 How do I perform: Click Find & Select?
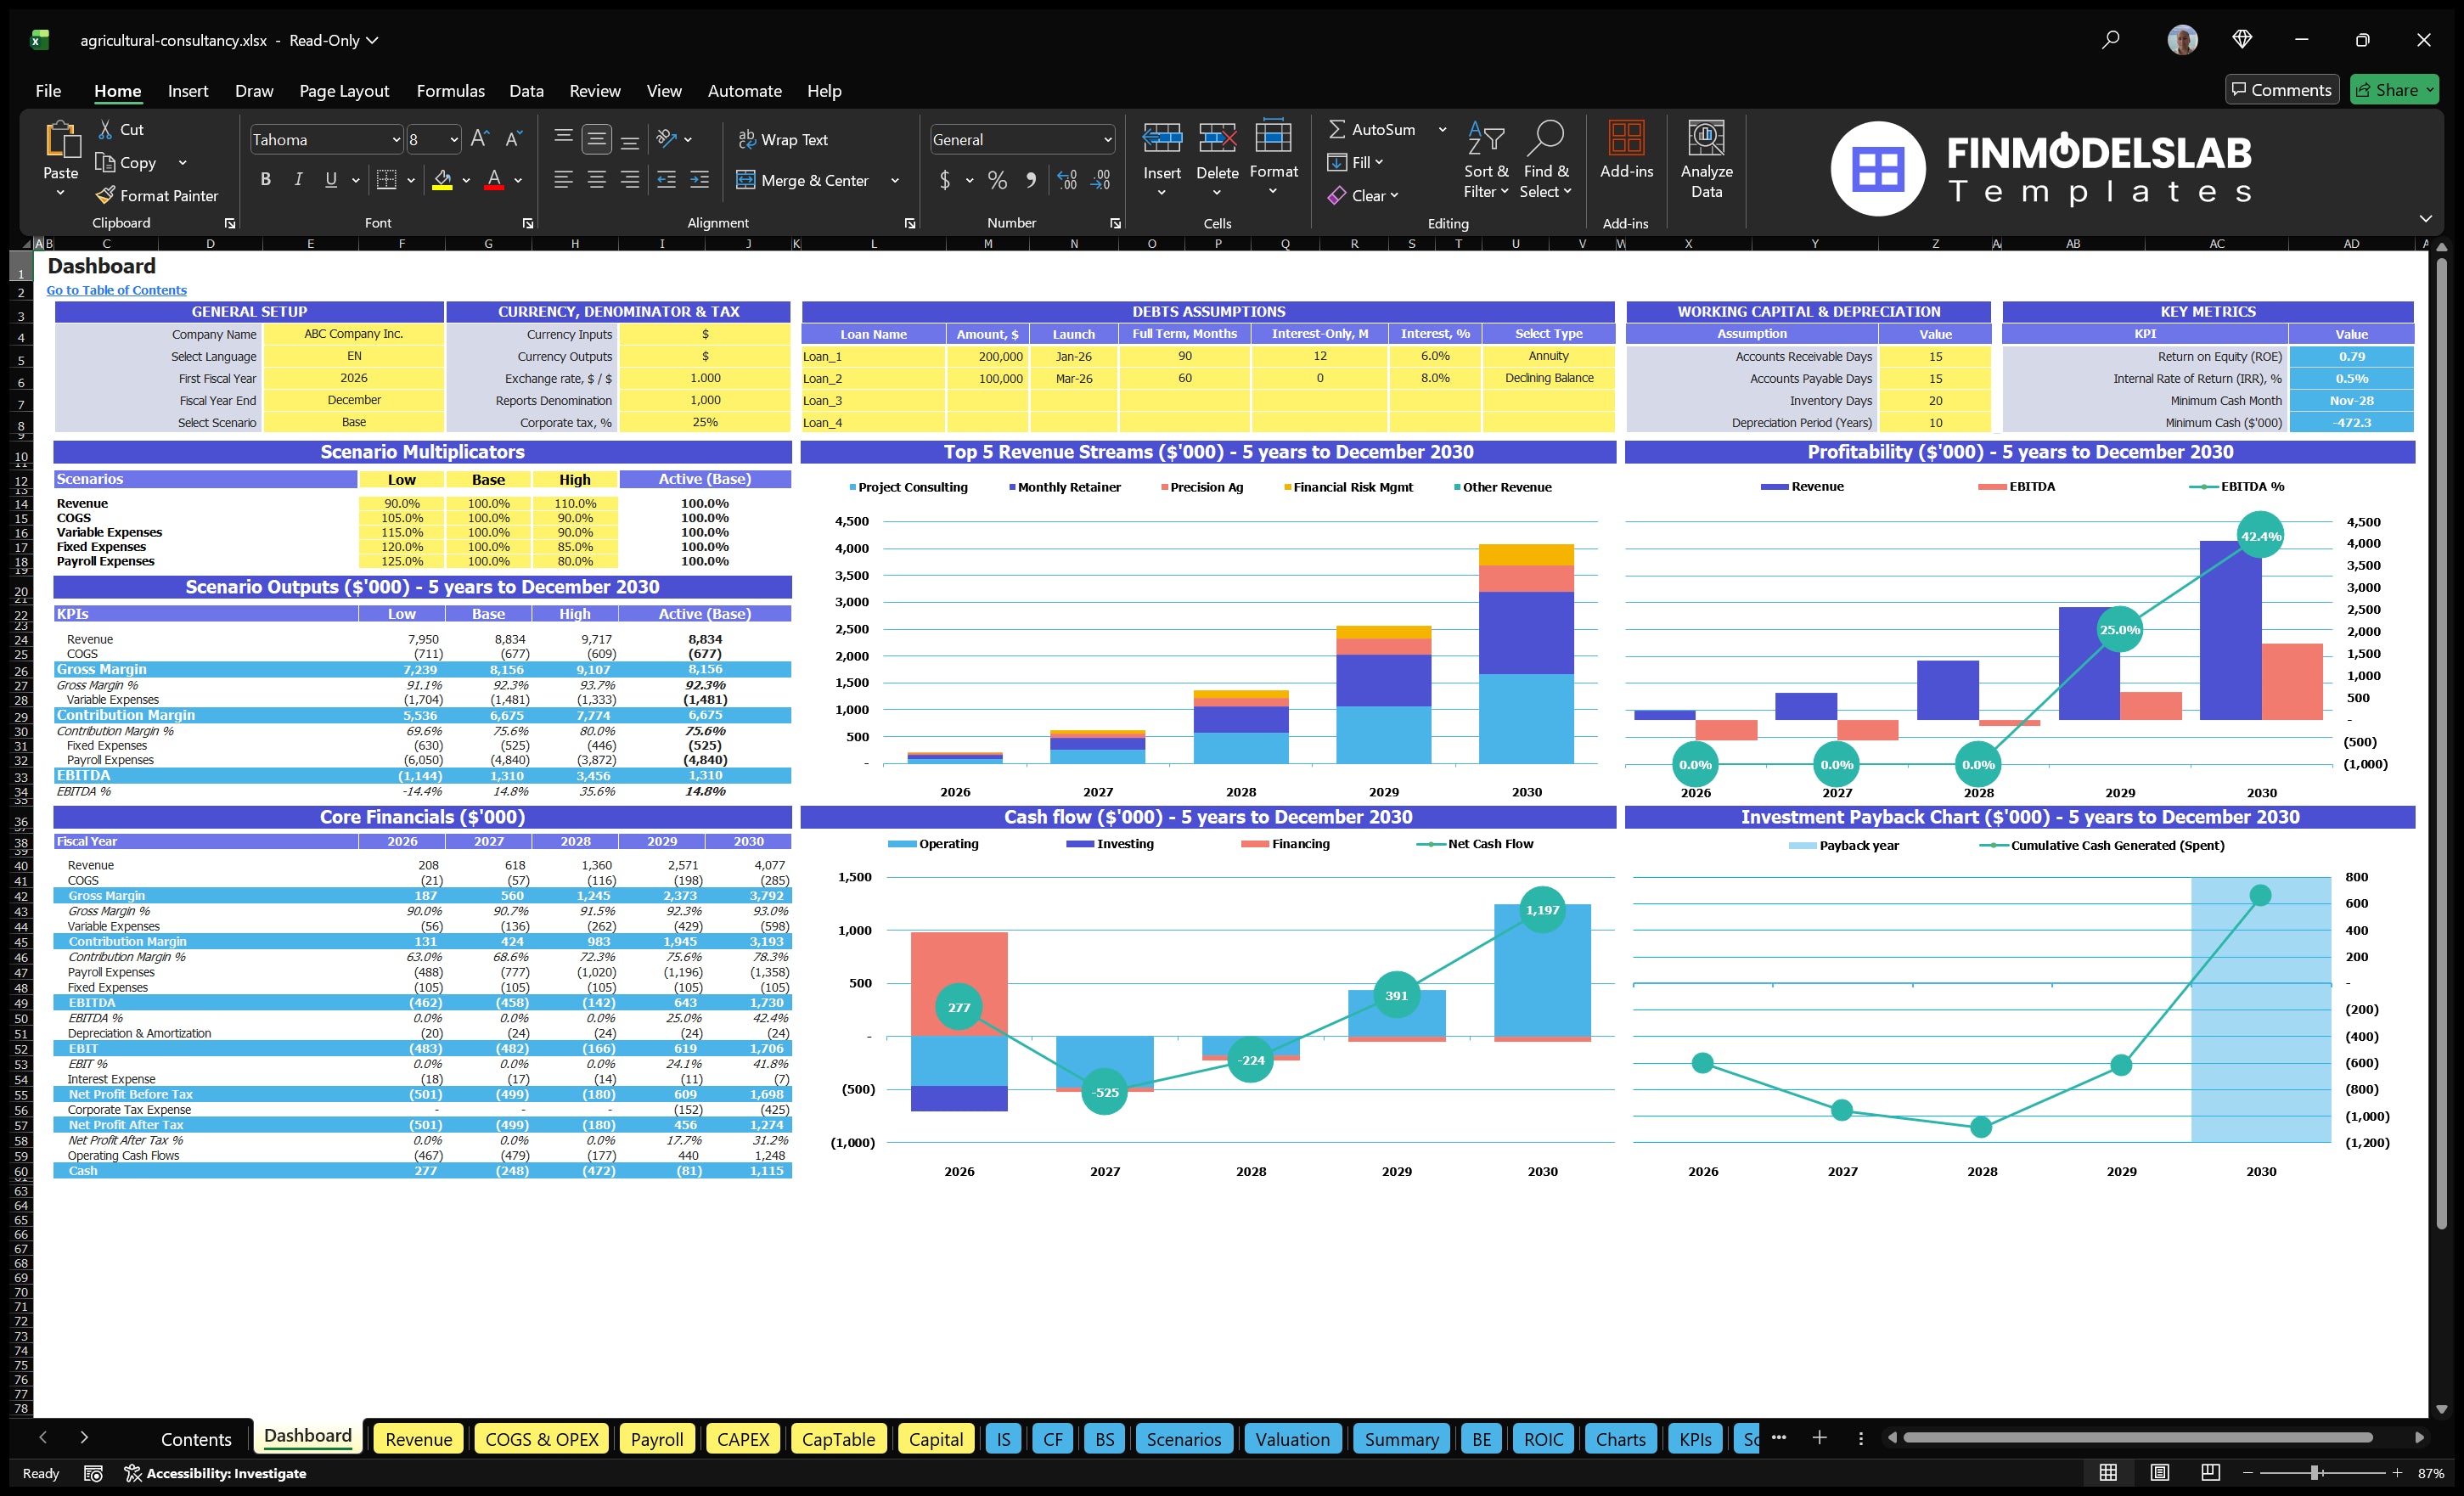click(x=1546, y=160)
